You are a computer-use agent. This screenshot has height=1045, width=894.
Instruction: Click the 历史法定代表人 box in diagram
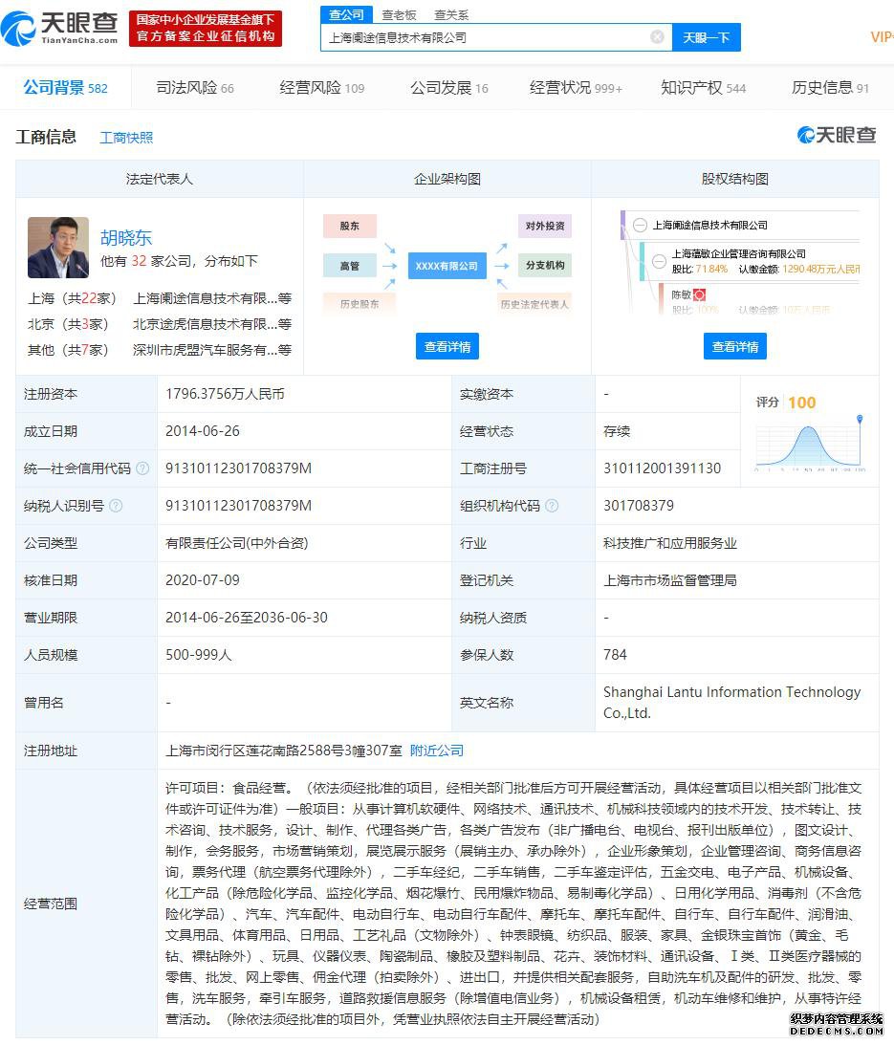point(534,304)
